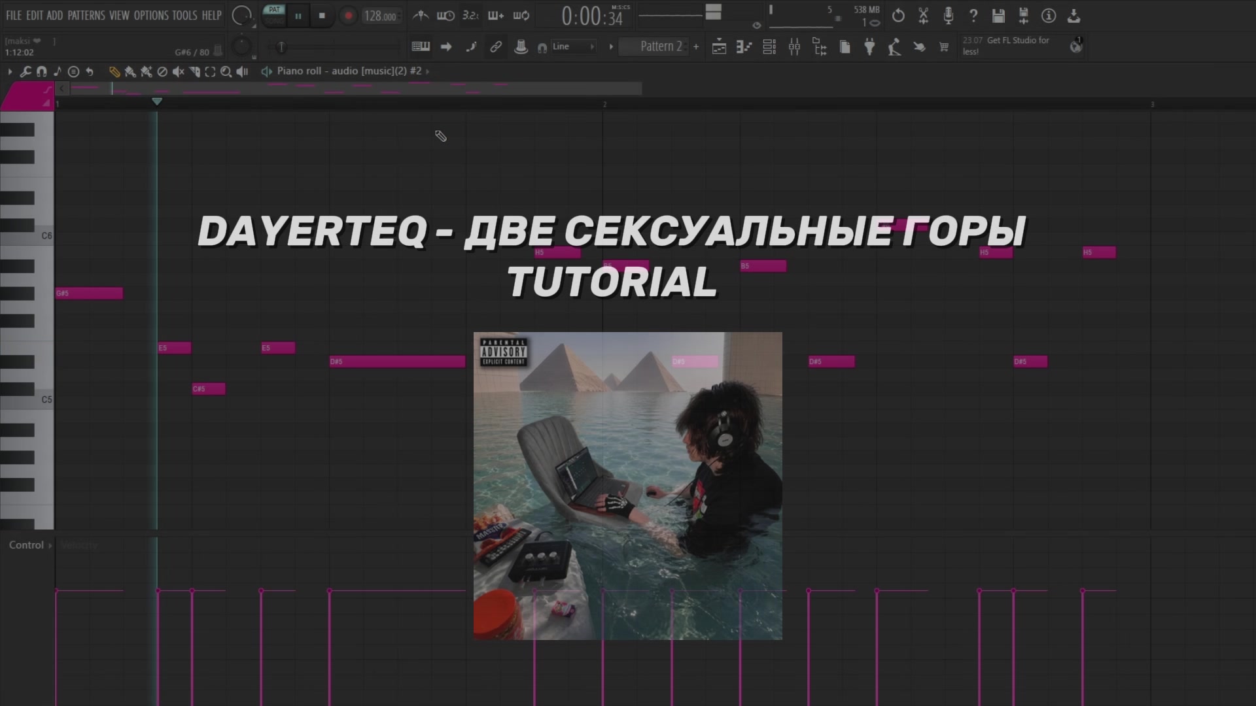The image size is (1256, 706).
Task: Save project with the floppy disk icon
Action: click(998, 16)
